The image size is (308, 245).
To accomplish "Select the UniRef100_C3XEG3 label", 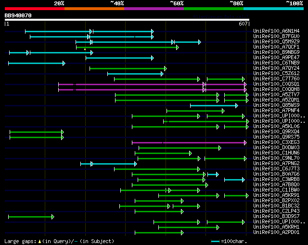I will tap(276, 142).
